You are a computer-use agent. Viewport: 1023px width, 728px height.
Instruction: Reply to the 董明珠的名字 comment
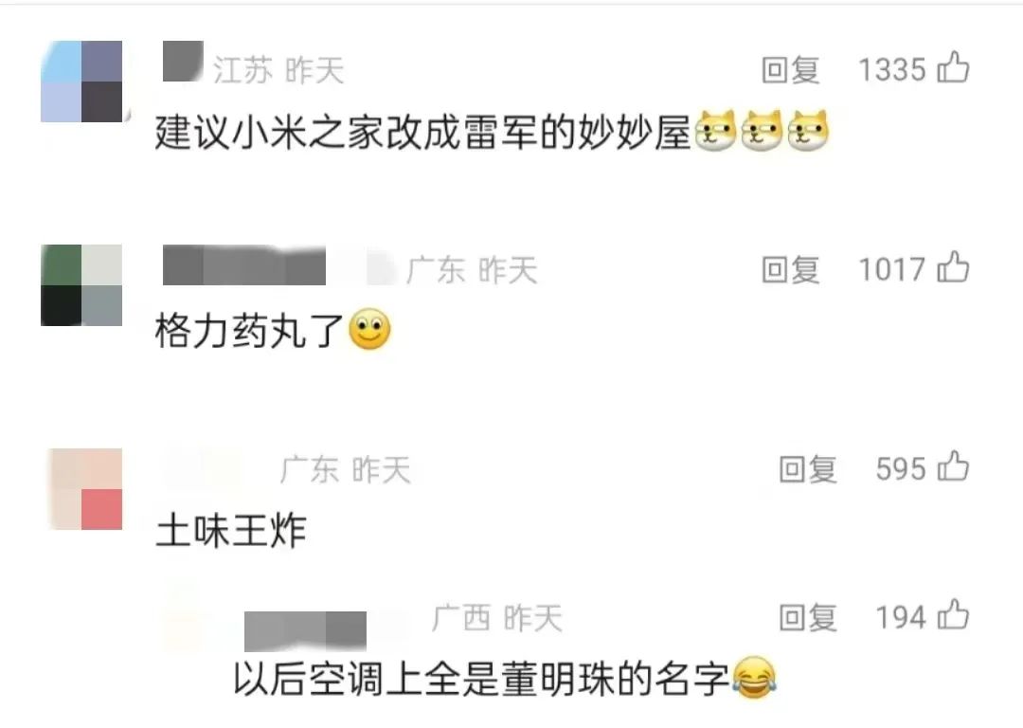[808, 618]
